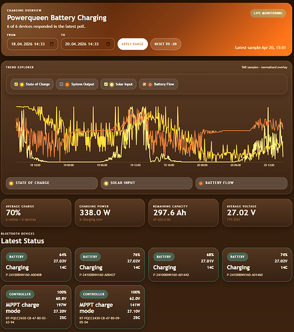
Task: Expand the Battery Flow legend panel
Action: point(242,183)
